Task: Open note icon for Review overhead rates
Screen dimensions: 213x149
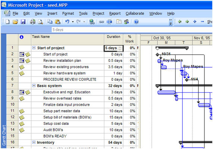Action: coord(22,98)
